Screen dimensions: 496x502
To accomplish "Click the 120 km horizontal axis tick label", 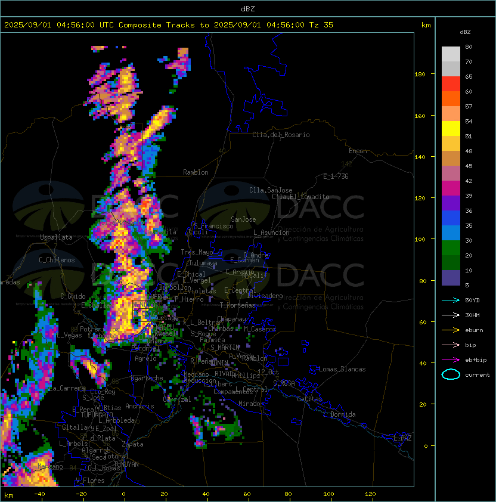I will 370,494.
